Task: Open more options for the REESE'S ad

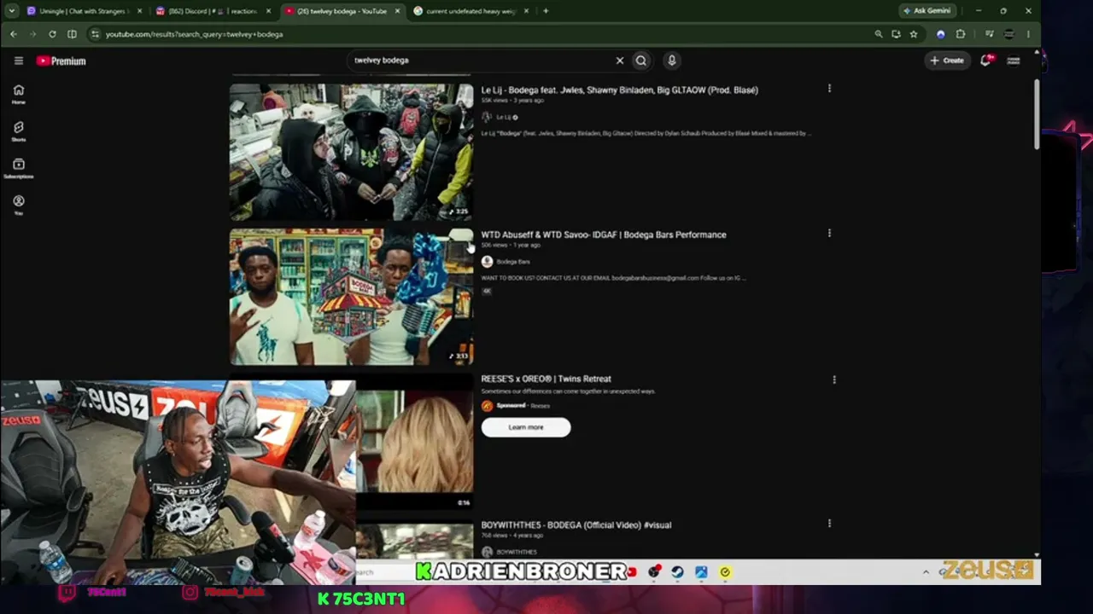Action: click(834, 379)
